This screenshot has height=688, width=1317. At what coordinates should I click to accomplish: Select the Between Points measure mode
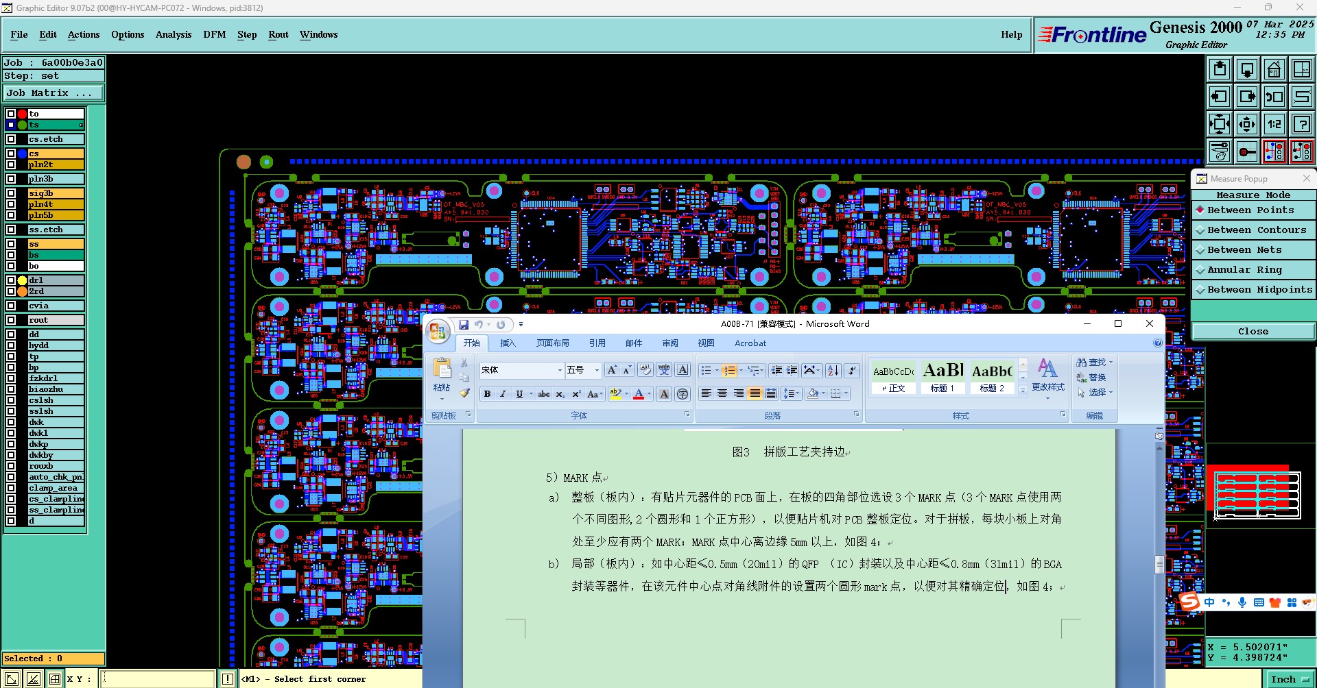(x=1254, y=210)
